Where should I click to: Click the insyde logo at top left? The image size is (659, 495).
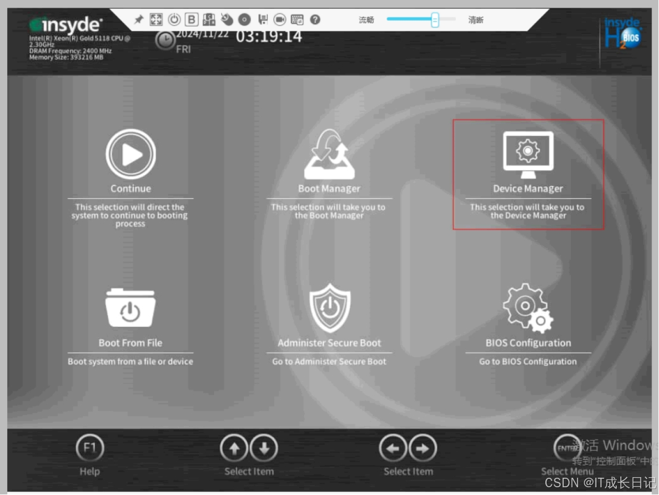coord(65,24)
